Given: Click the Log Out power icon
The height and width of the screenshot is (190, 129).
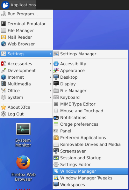Looking at the screenshot, I should 4,114.
